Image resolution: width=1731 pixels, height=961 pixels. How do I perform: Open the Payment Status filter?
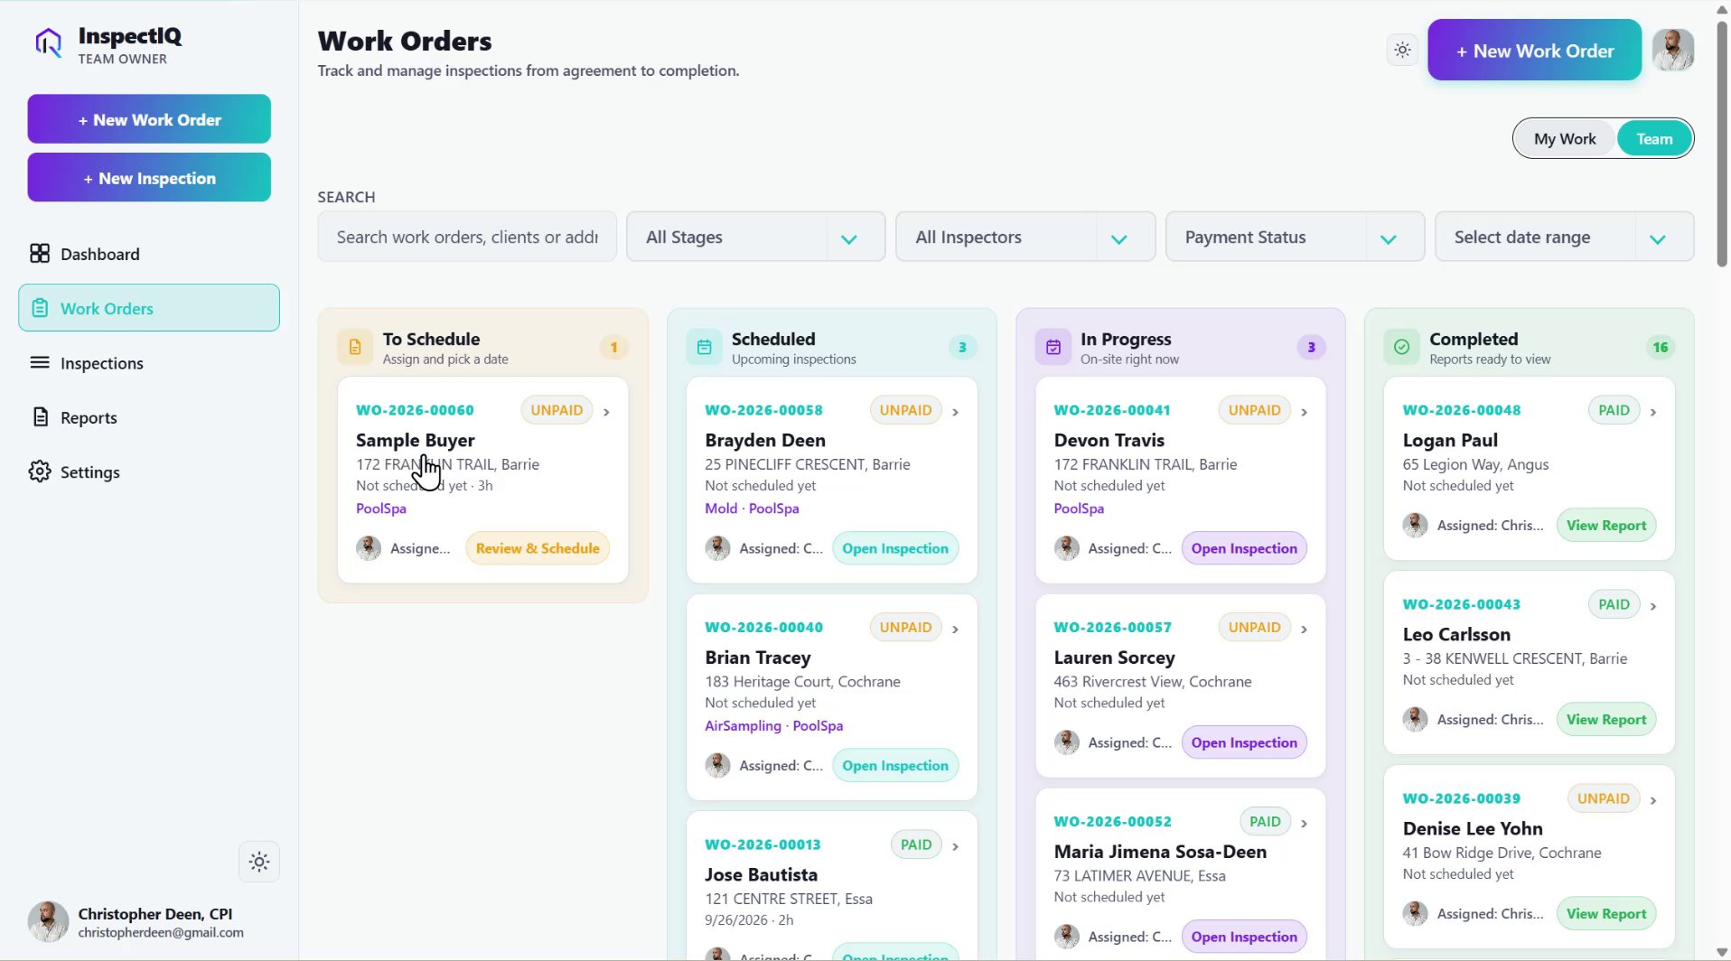point(1295,237)
